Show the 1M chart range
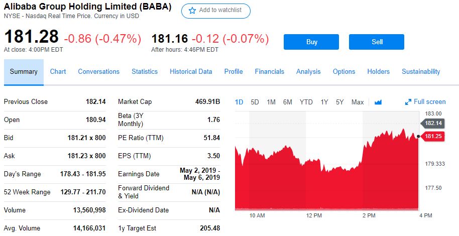 pos(271,102)
